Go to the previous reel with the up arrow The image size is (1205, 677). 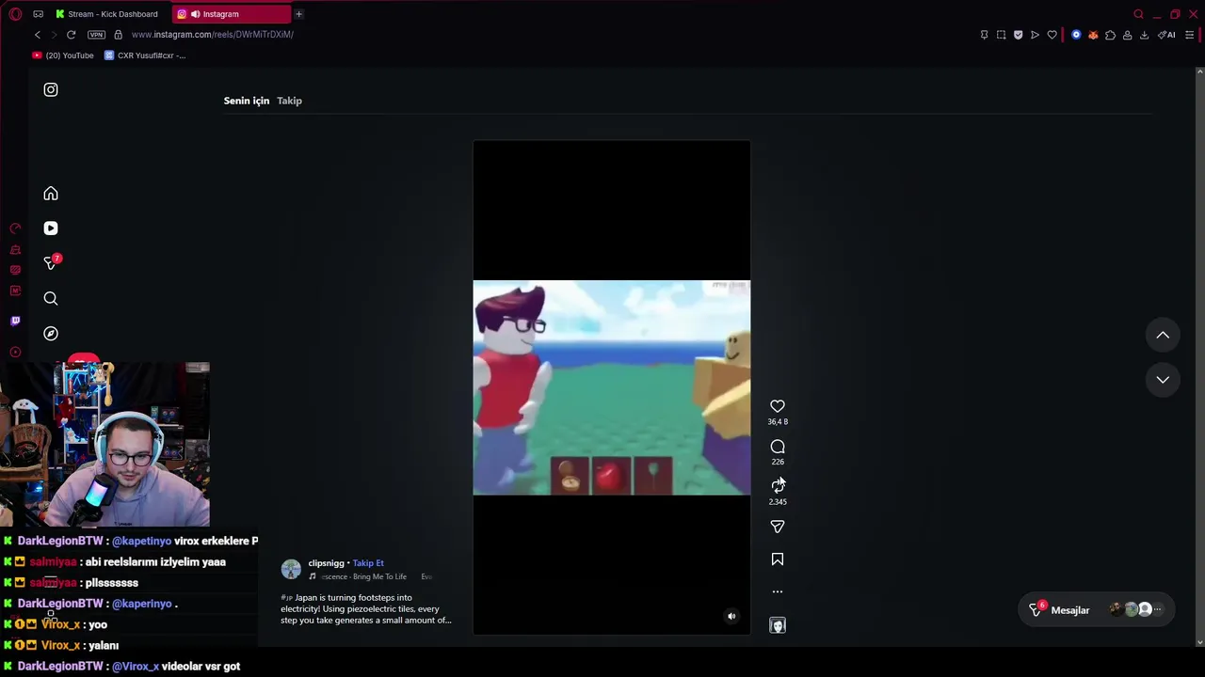1163,336
